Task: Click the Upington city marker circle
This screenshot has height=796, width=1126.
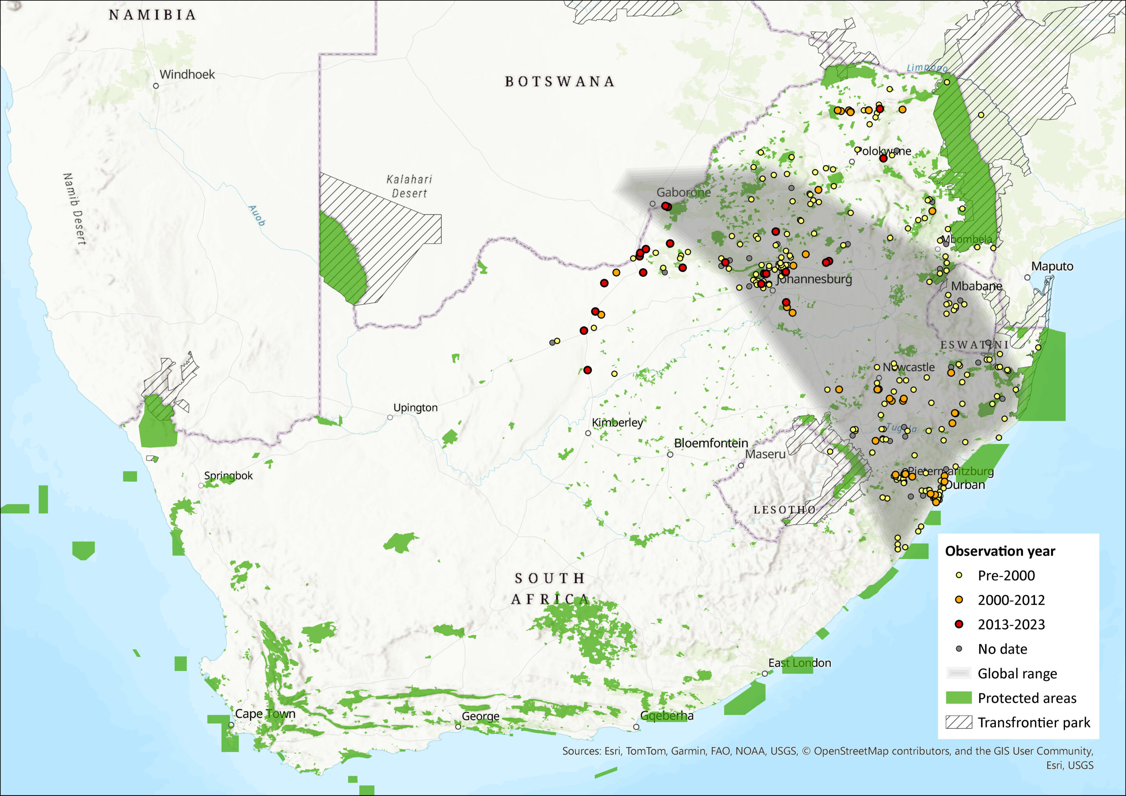Action: point(390,418)
